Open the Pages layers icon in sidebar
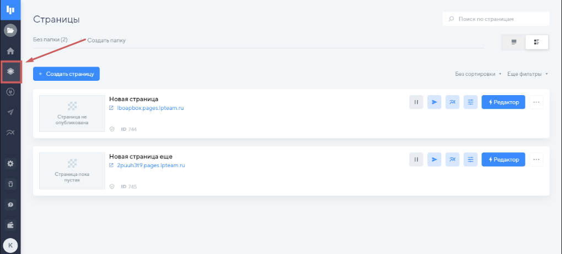Viewport: 562px width, 254px height. (10, 71)
